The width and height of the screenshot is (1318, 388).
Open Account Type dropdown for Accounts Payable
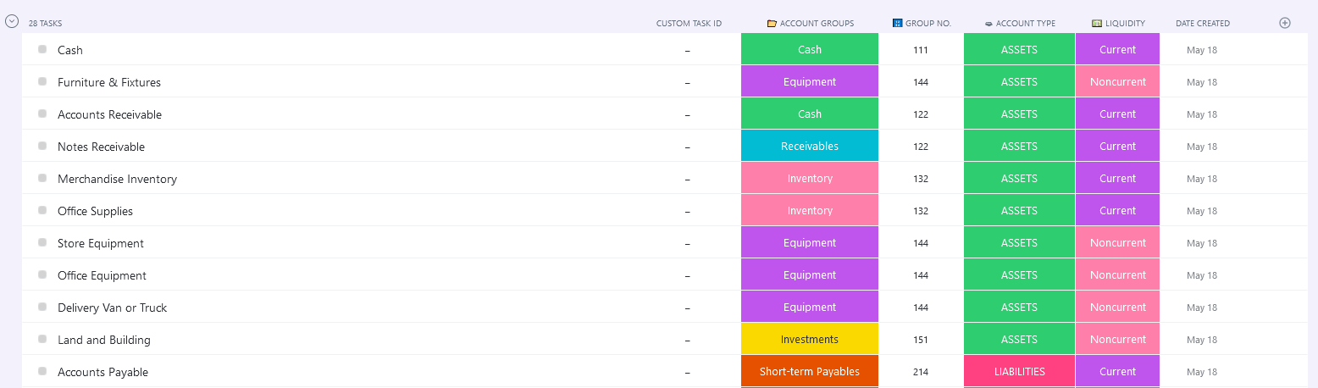[x=1019, y=372]
